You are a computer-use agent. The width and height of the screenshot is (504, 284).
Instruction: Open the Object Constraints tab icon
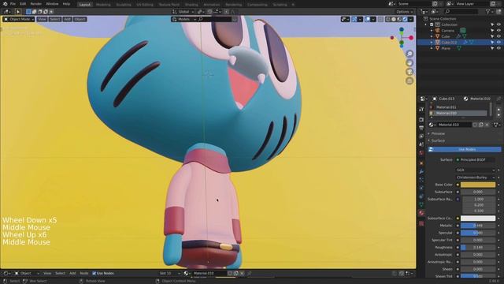click(421, 196)
